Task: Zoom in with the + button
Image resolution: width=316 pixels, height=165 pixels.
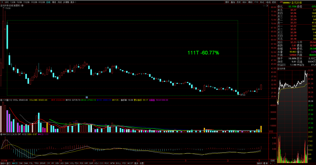Action: click(x=271, y=163)
